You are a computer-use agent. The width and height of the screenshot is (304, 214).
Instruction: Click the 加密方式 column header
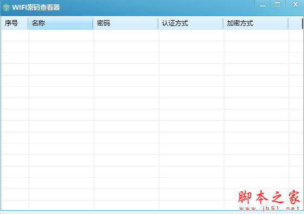(256, 23)
